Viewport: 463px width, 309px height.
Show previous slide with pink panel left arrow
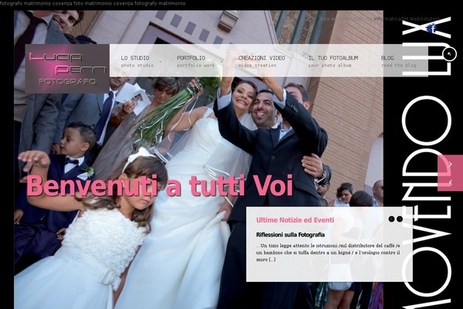click(450, 182)
